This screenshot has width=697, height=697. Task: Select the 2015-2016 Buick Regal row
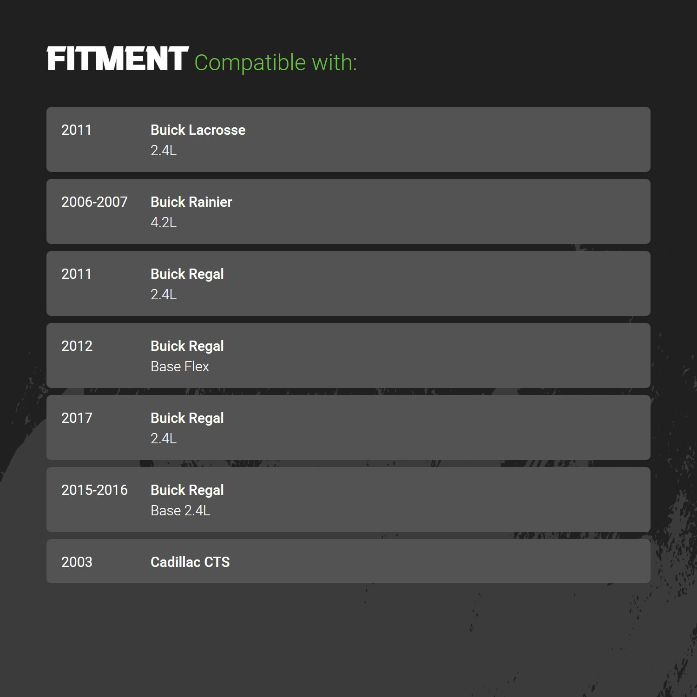pyautogui.click(x=348, y=500)
